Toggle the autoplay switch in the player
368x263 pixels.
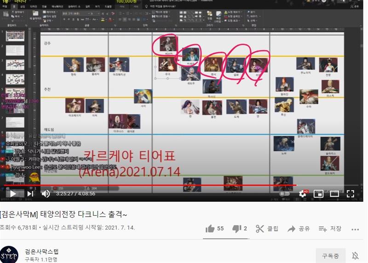[284, 194]
